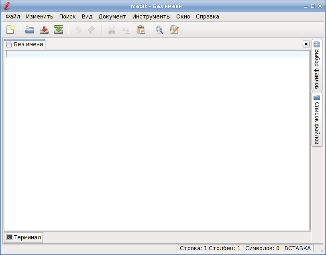Open the Окно menu
This screenshot has height=255, width=326.
[183, 16]
